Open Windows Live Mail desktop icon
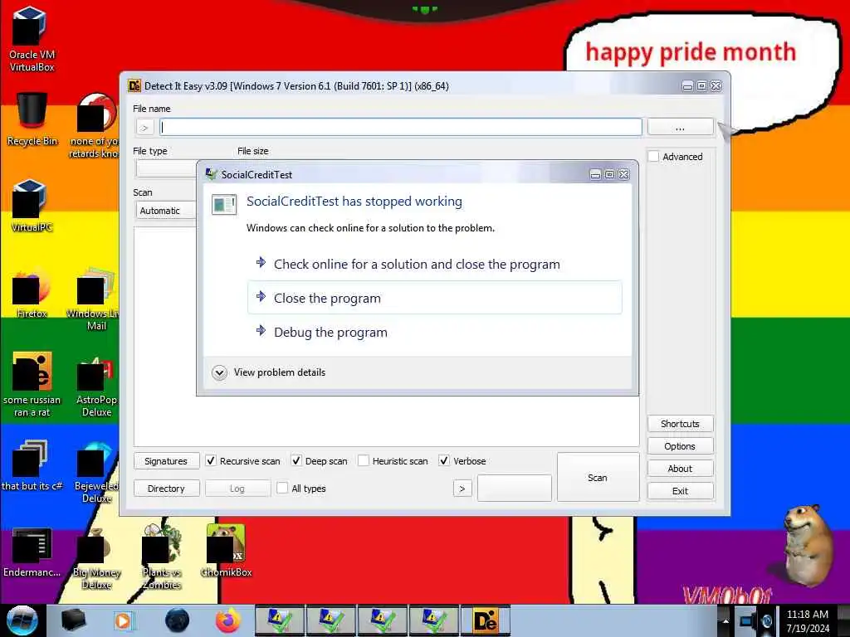 (95, 298)
